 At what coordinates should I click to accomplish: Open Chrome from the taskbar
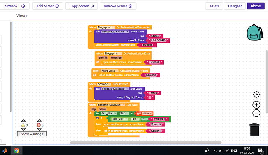coord(17,151)
